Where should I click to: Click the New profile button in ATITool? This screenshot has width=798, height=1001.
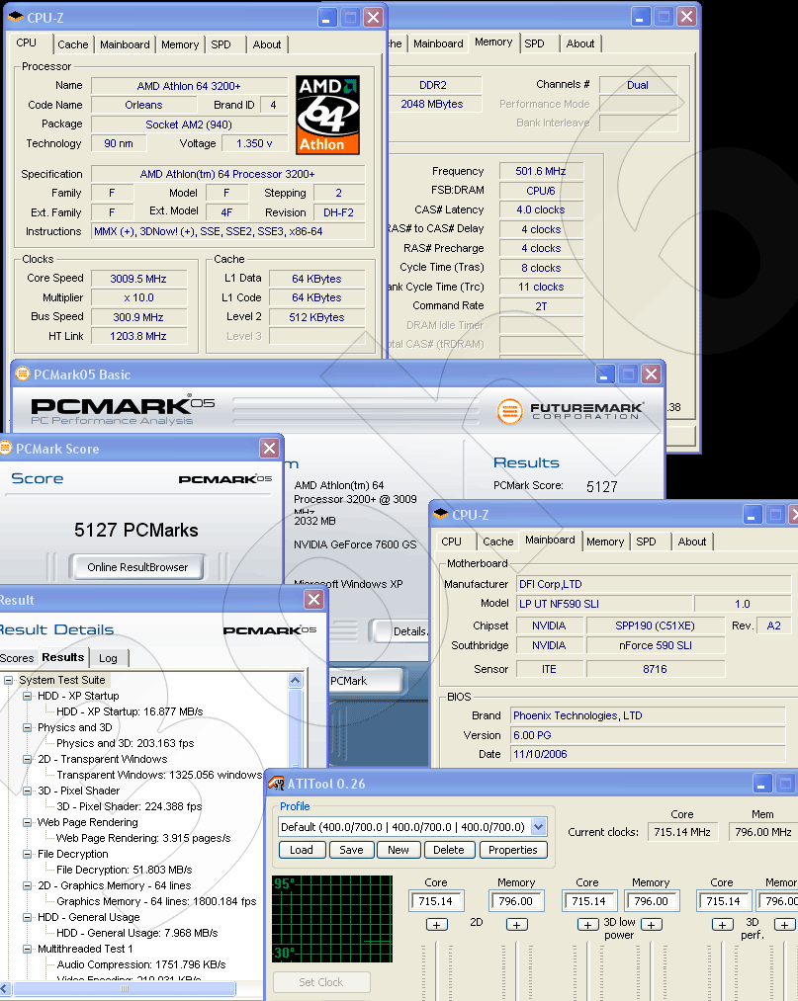point(399,850)
